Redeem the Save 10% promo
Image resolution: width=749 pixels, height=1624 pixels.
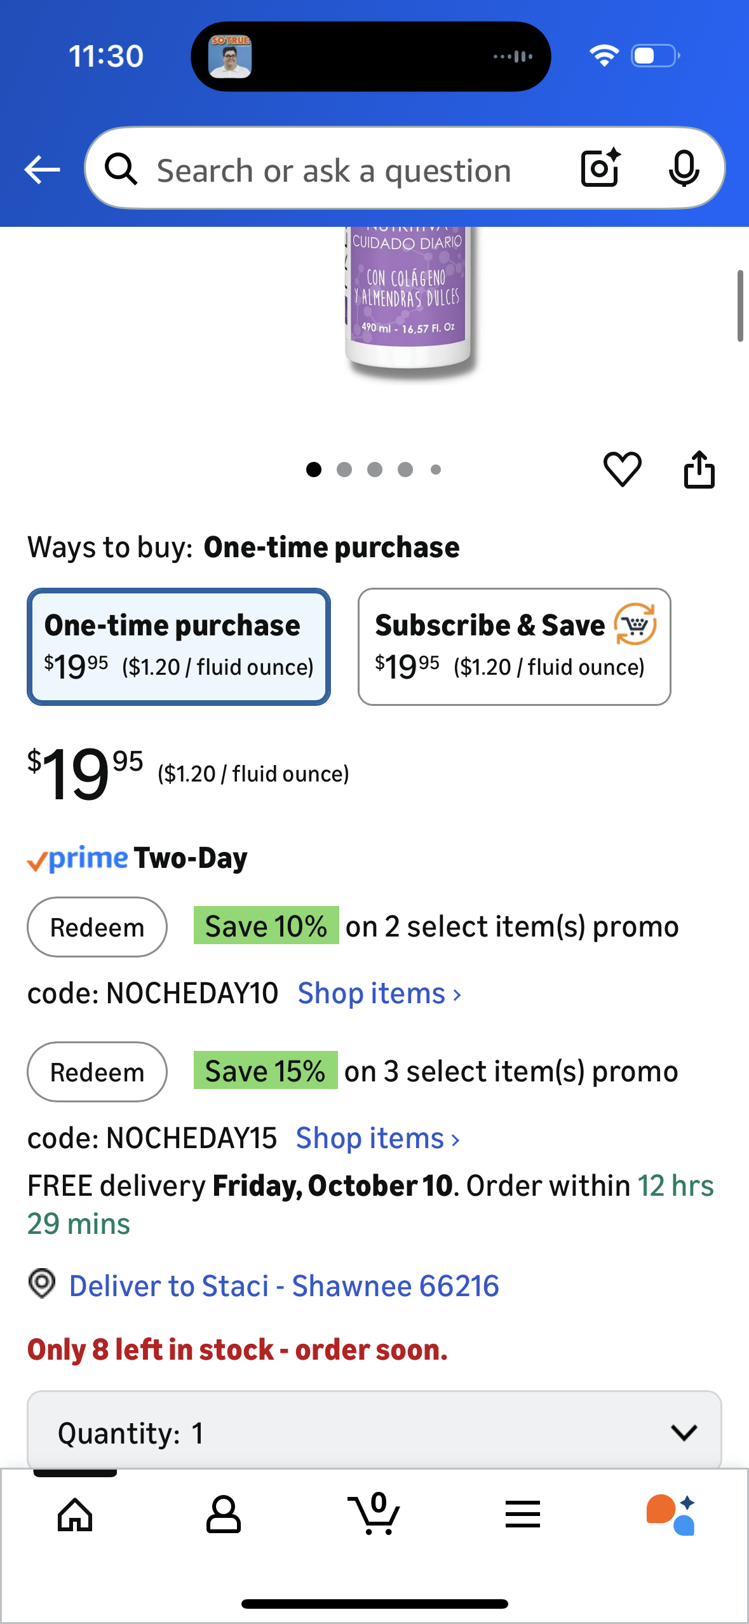[97, 927]
